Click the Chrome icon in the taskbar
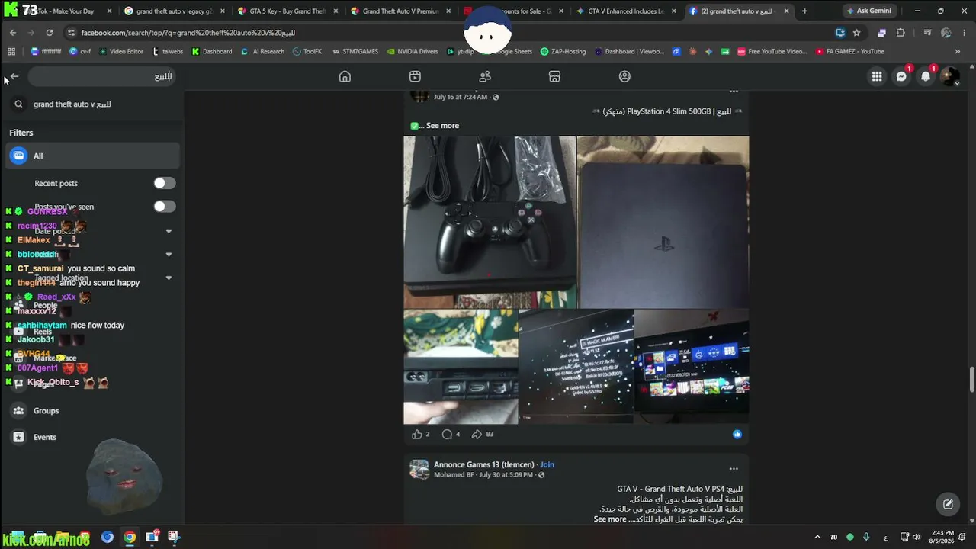976x549 pixels. pos(130,537)
